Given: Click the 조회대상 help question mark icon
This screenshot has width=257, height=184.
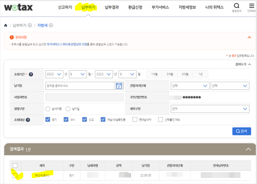Looking at the screenshot, I should 28,120.
